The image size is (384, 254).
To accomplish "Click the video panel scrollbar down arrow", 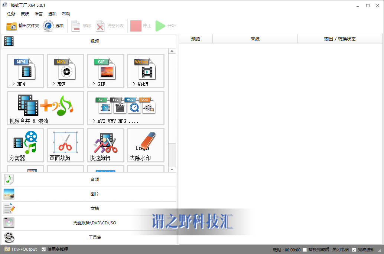I will click(x=172, y=169).
